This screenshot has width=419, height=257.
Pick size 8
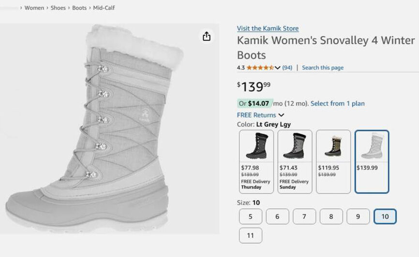331,216
